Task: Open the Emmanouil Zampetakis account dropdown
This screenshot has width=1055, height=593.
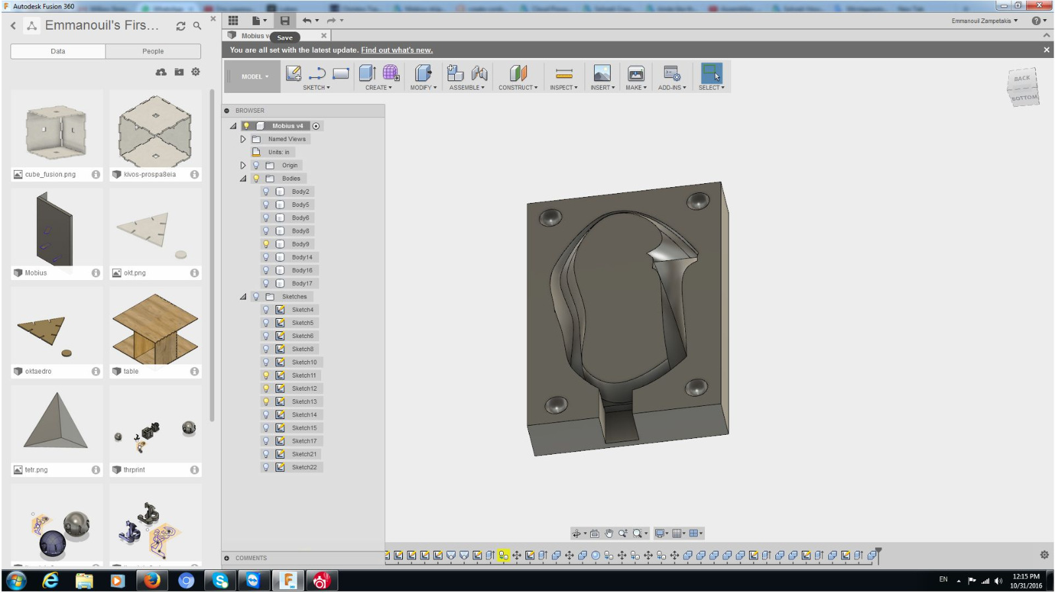Action: point(984,20)
